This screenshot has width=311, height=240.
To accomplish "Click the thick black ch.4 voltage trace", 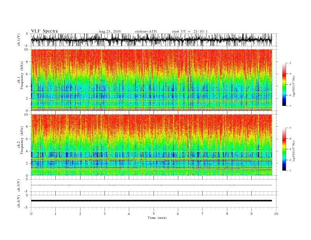I will (151, 201).
